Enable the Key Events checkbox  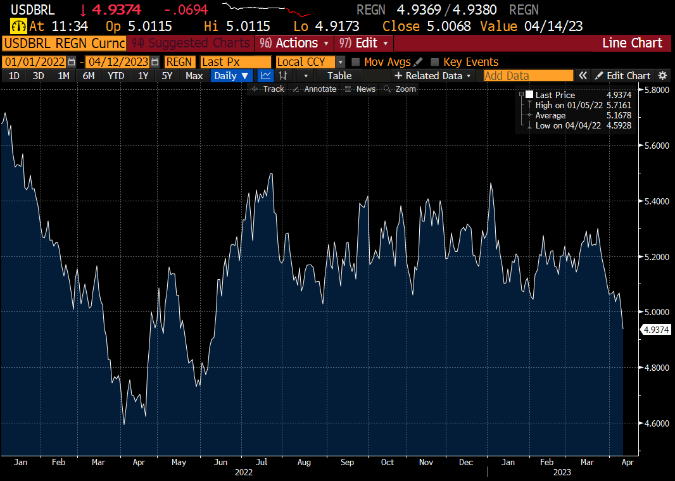[x=435, y=62]
